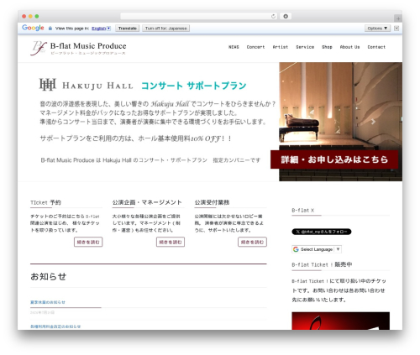Click the Ticket 予約 heading
This screenshot has height=355, width=420.
[x=45, y=202]
